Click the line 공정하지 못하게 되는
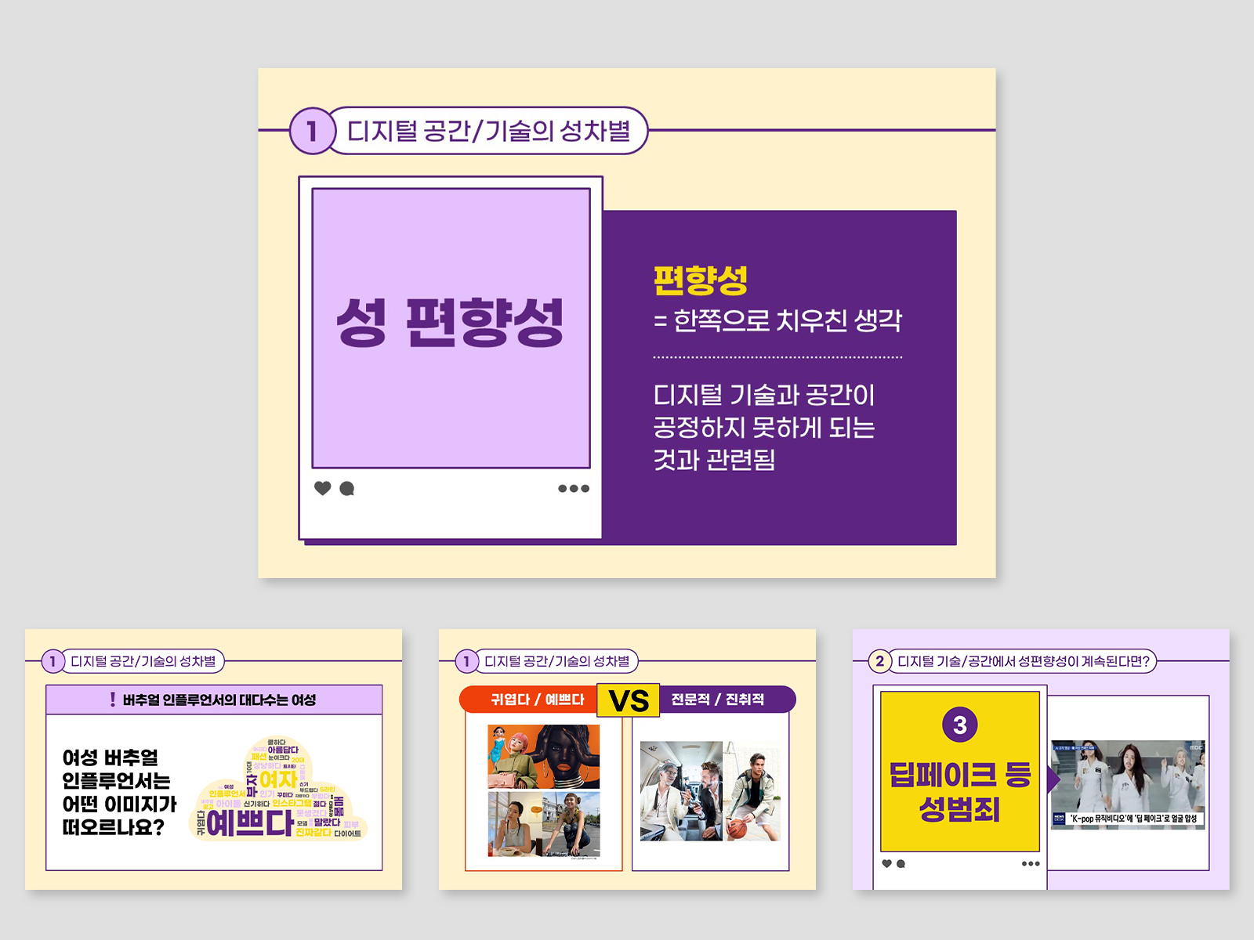The width and height of the screenshot is (1254, 940). [x=763, y=428]
